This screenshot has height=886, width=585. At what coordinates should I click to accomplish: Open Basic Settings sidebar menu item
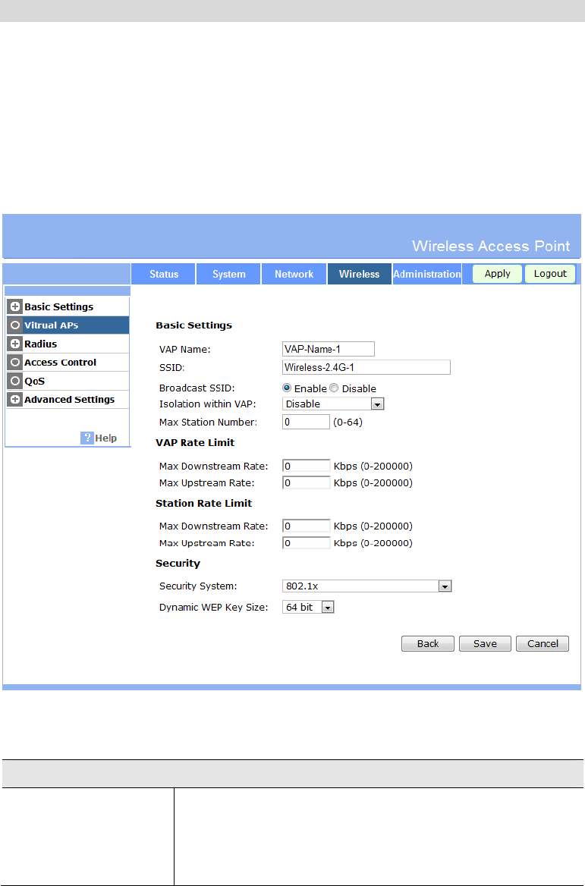pos(68,306)
